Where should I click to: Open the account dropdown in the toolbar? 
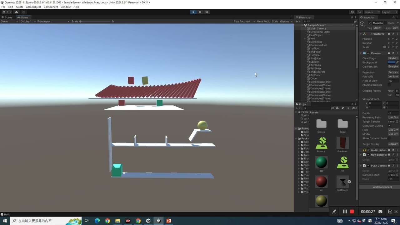[7, 12]
